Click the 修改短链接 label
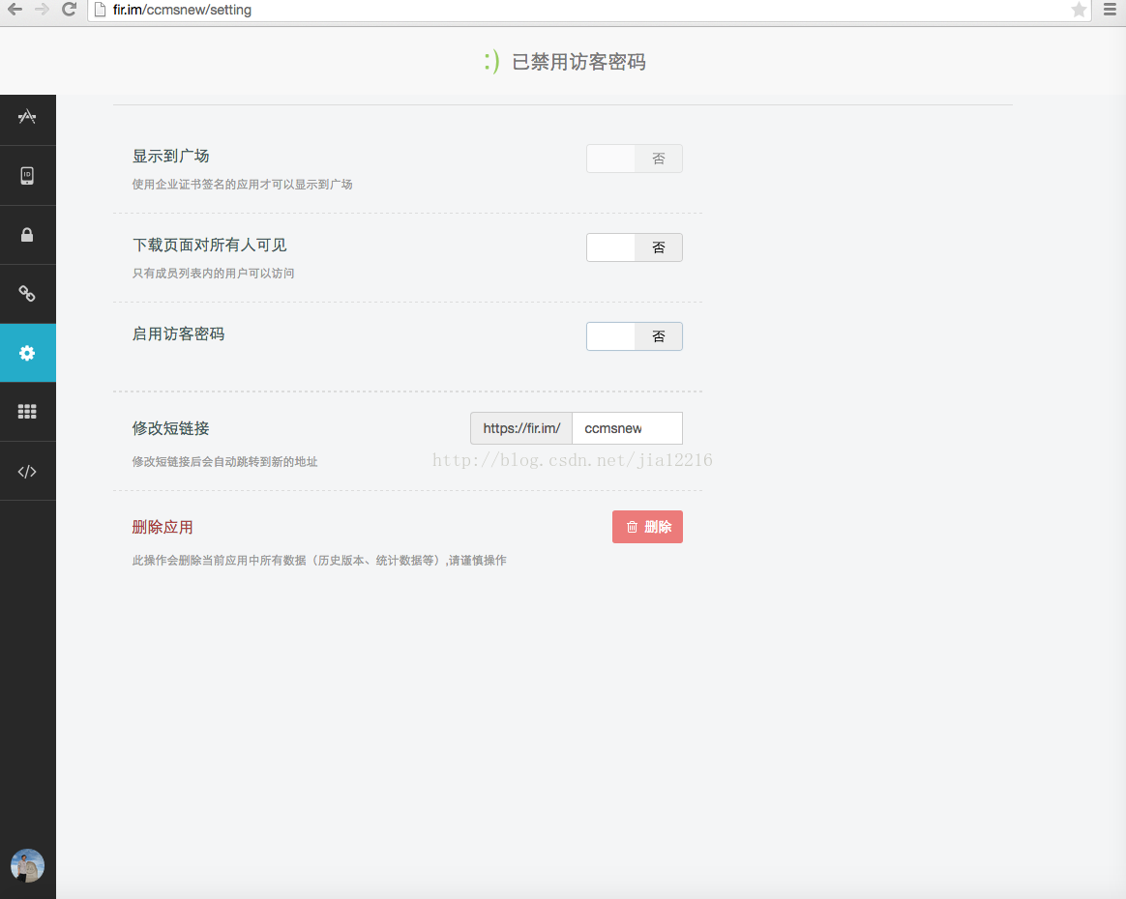The width and height of the screenshot is (1126, 899). (171, 428)
